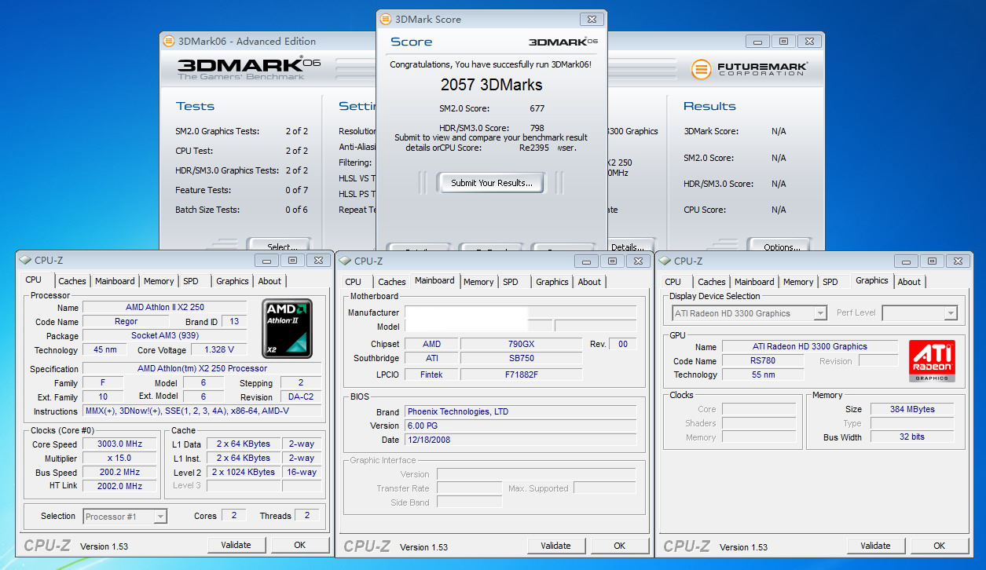Click Submit Your Results button

click(492, 183)
